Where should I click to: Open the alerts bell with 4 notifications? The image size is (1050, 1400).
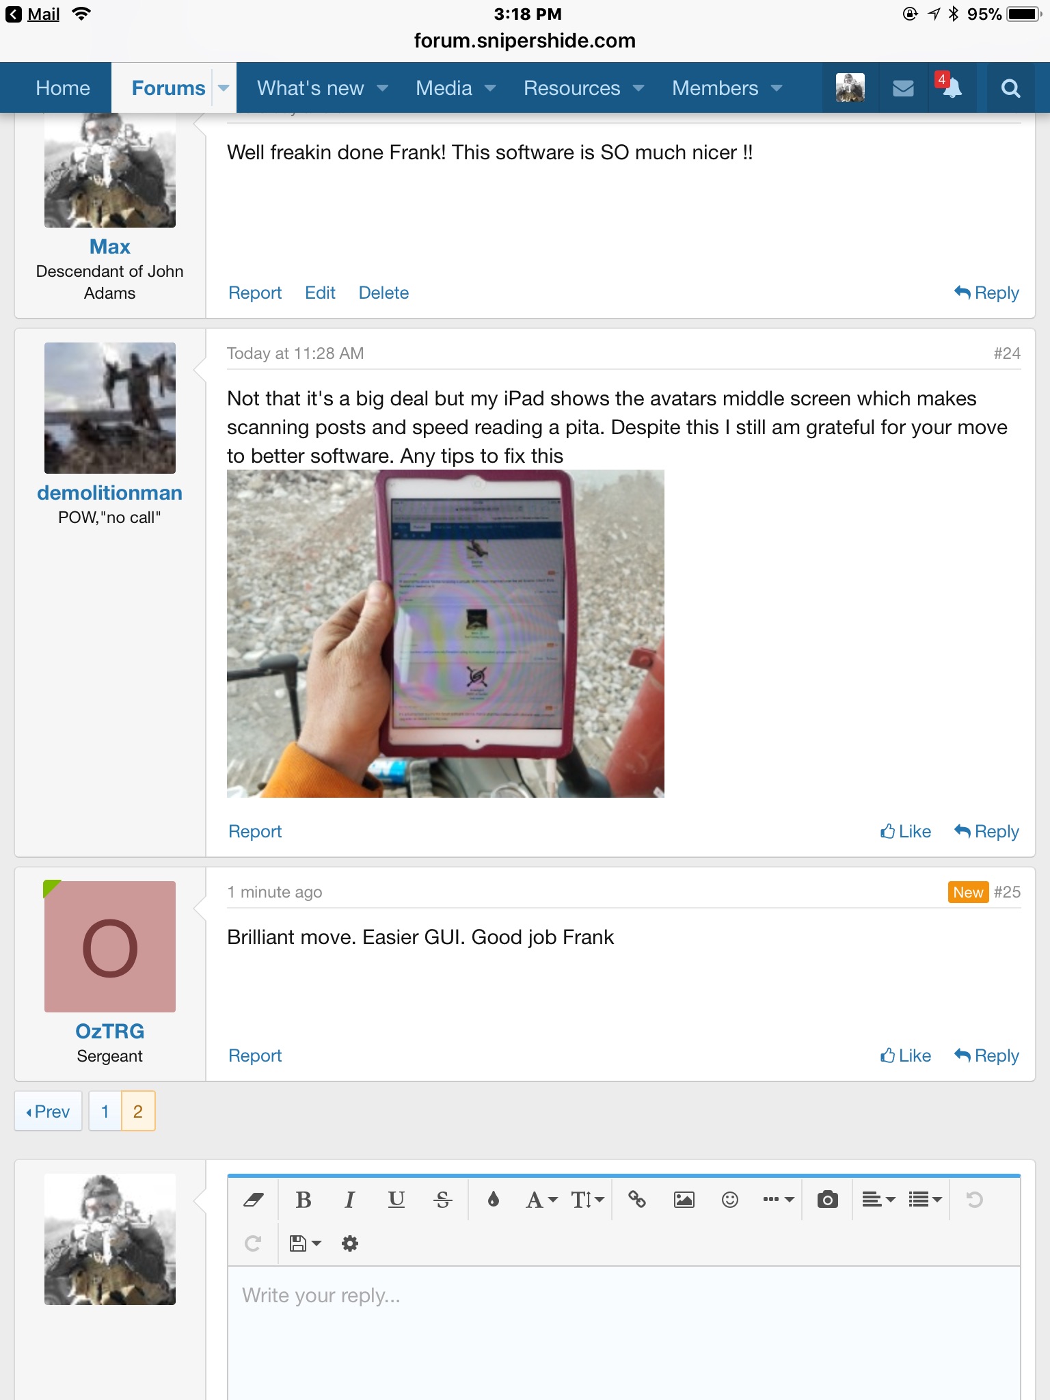(x=951, y=88)
